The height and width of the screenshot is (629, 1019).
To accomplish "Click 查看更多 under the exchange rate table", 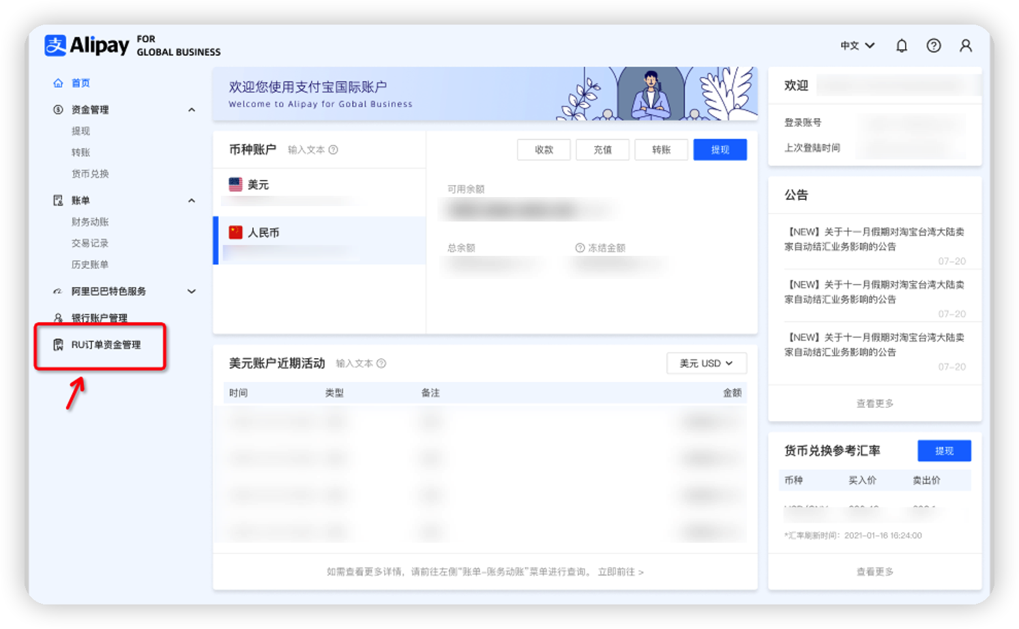I will click(x=875, y=572).
